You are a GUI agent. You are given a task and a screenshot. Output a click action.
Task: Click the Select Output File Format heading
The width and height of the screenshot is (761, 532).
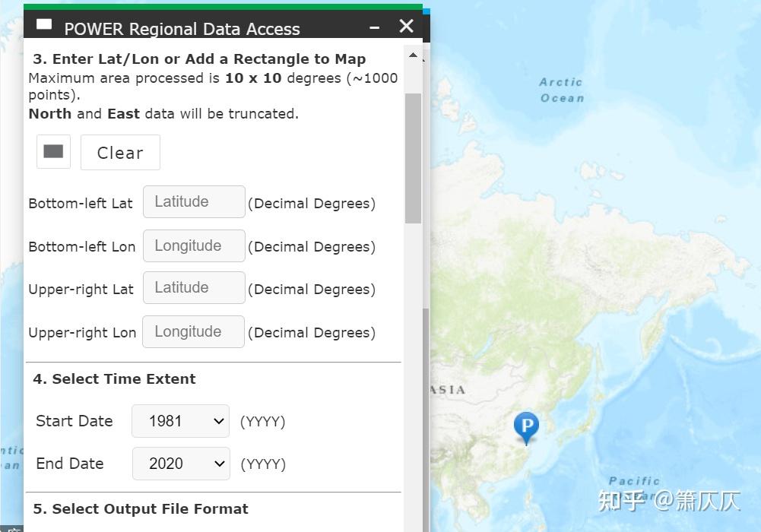(x=141, y=509)
